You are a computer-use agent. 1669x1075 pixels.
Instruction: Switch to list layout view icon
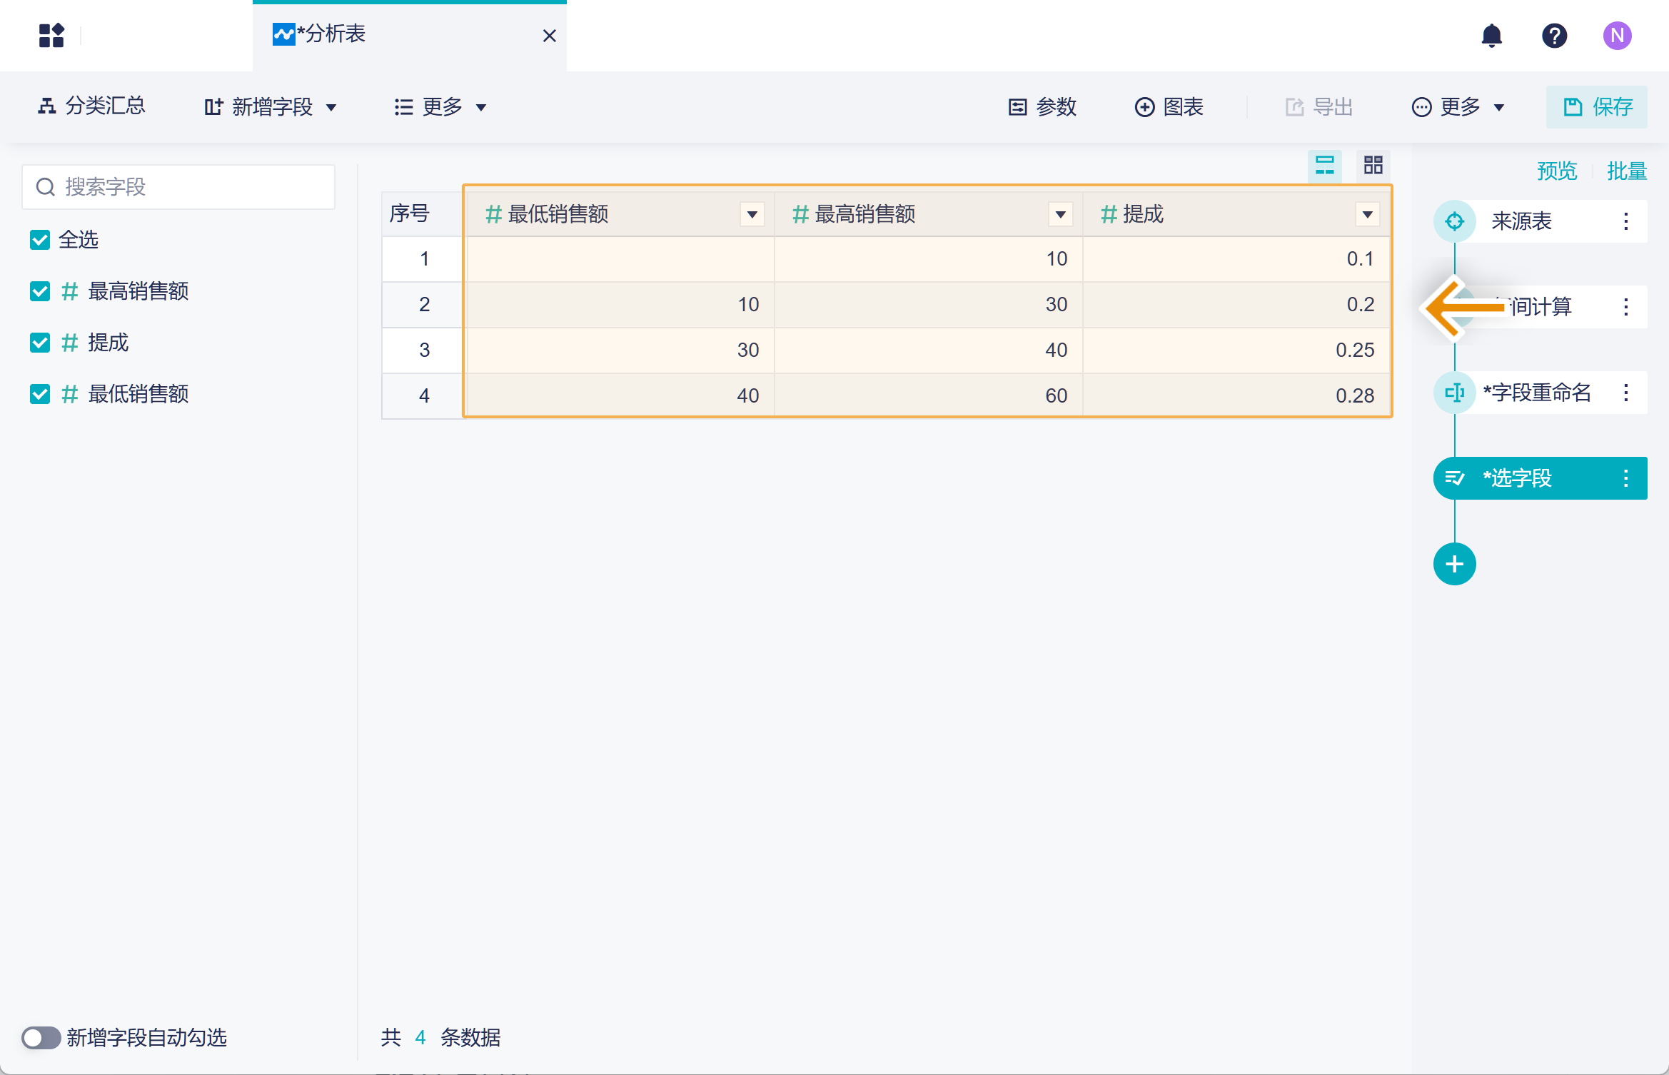[x=1325, y=166]
